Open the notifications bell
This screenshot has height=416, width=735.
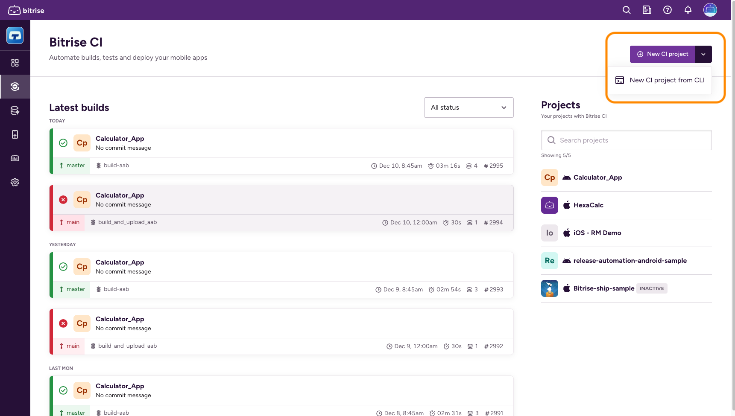click(688, 10)
